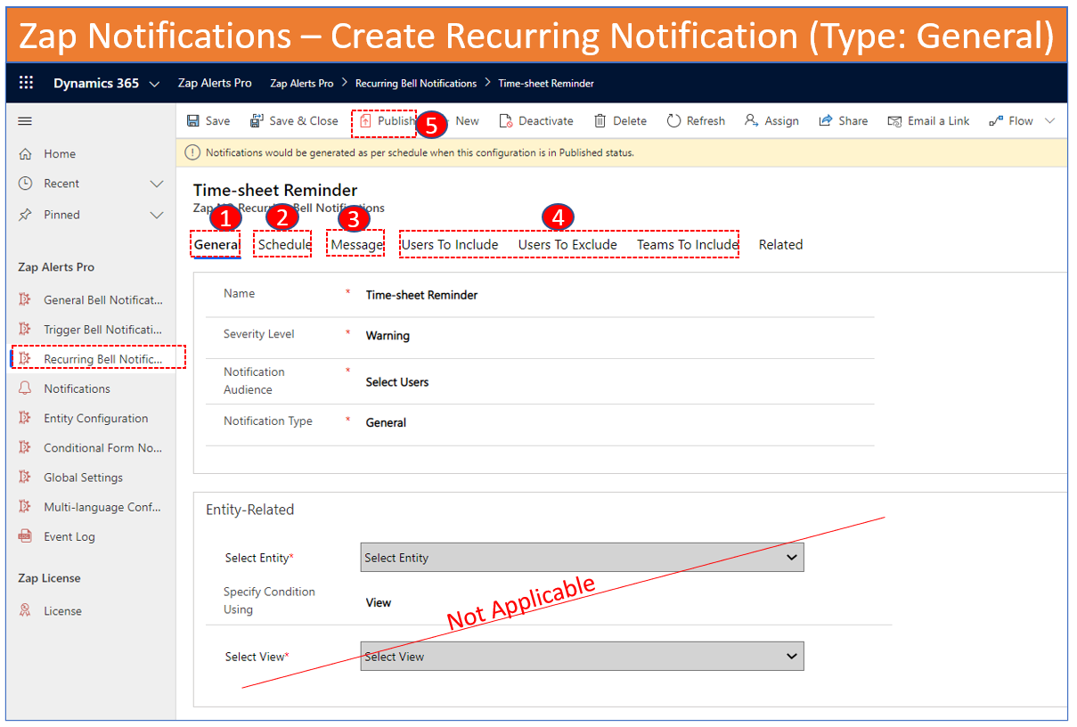Go to the Users To Exclude tab
This screenshot has height=727, width=1077.
(567, 245)
